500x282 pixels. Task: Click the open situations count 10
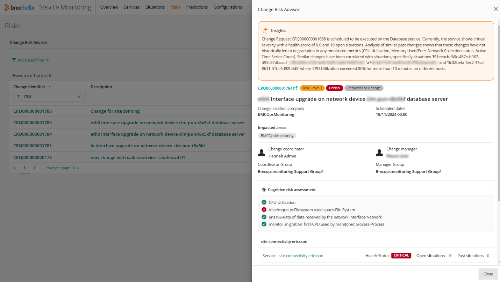450,256
